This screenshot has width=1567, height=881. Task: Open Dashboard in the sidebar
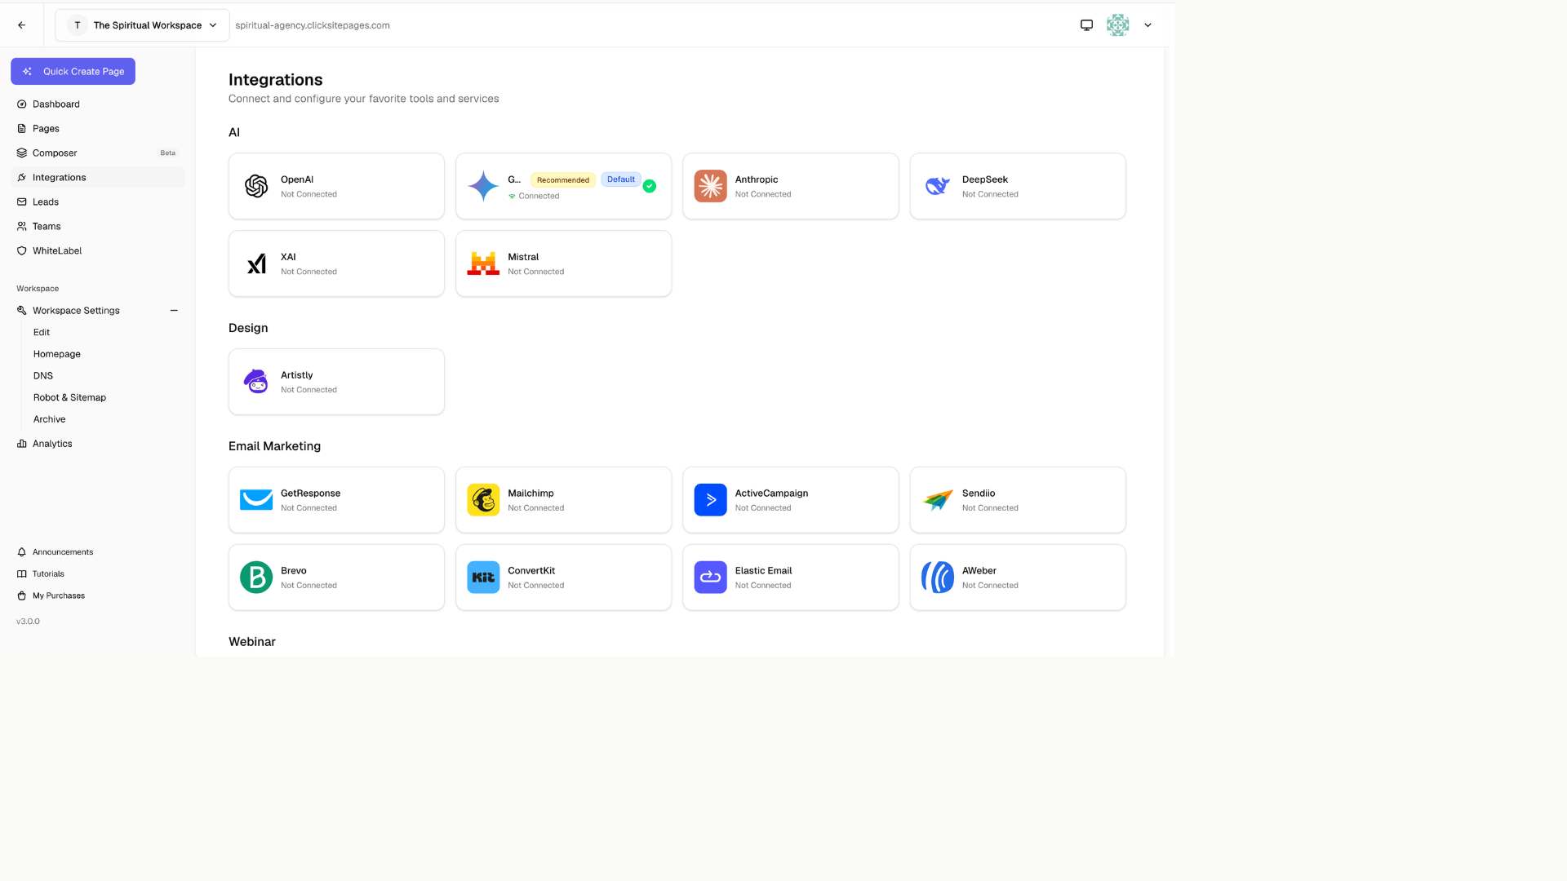click(98, 104)
